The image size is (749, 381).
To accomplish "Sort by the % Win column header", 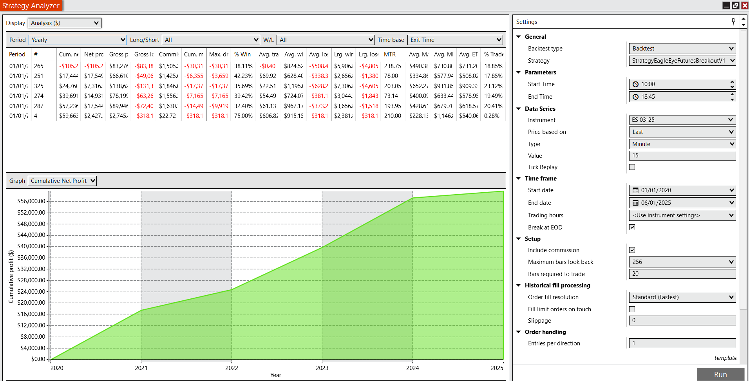I will click(x=242, y=54).
